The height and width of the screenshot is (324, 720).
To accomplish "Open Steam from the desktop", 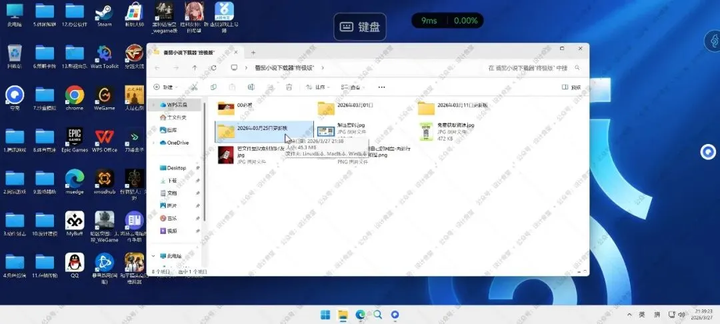I will pyautogui.click(x=104, y=15).
